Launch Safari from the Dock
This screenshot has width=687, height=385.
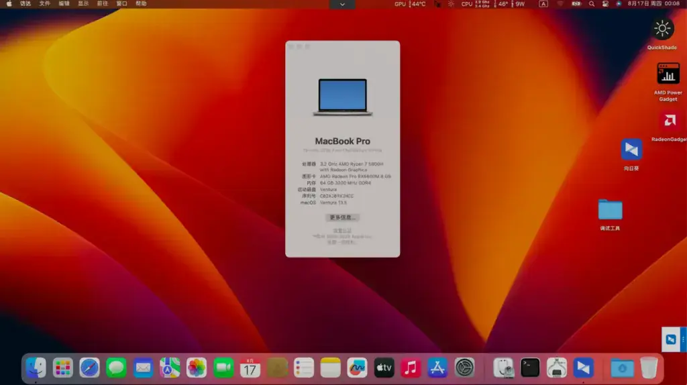click(x=89, y=368)
